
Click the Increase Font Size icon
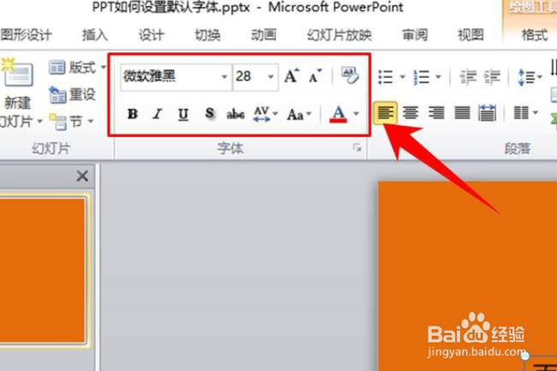pyautogui.click(x=291, y=75)
